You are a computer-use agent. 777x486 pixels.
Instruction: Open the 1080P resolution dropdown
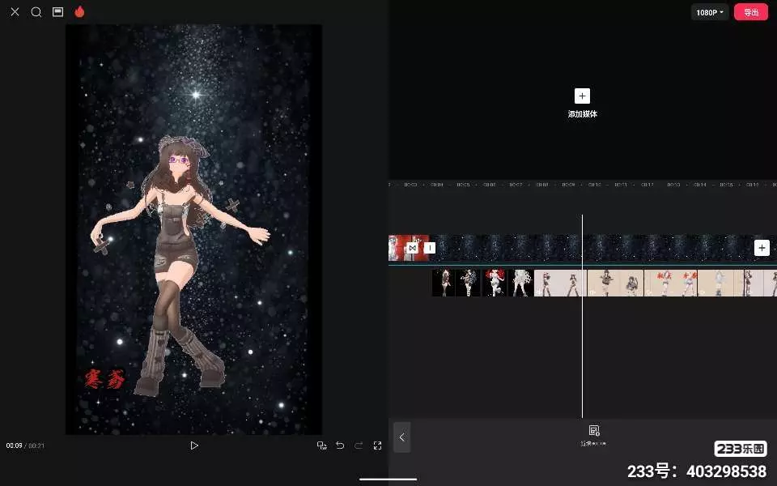click(x=710, y=12)
